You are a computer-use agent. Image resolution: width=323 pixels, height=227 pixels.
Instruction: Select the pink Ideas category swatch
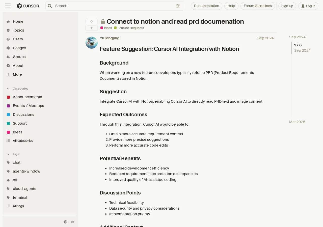pyautogui.click(x=8, y=132)
